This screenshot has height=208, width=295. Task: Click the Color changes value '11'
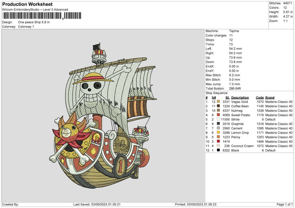tap(231, 35)
